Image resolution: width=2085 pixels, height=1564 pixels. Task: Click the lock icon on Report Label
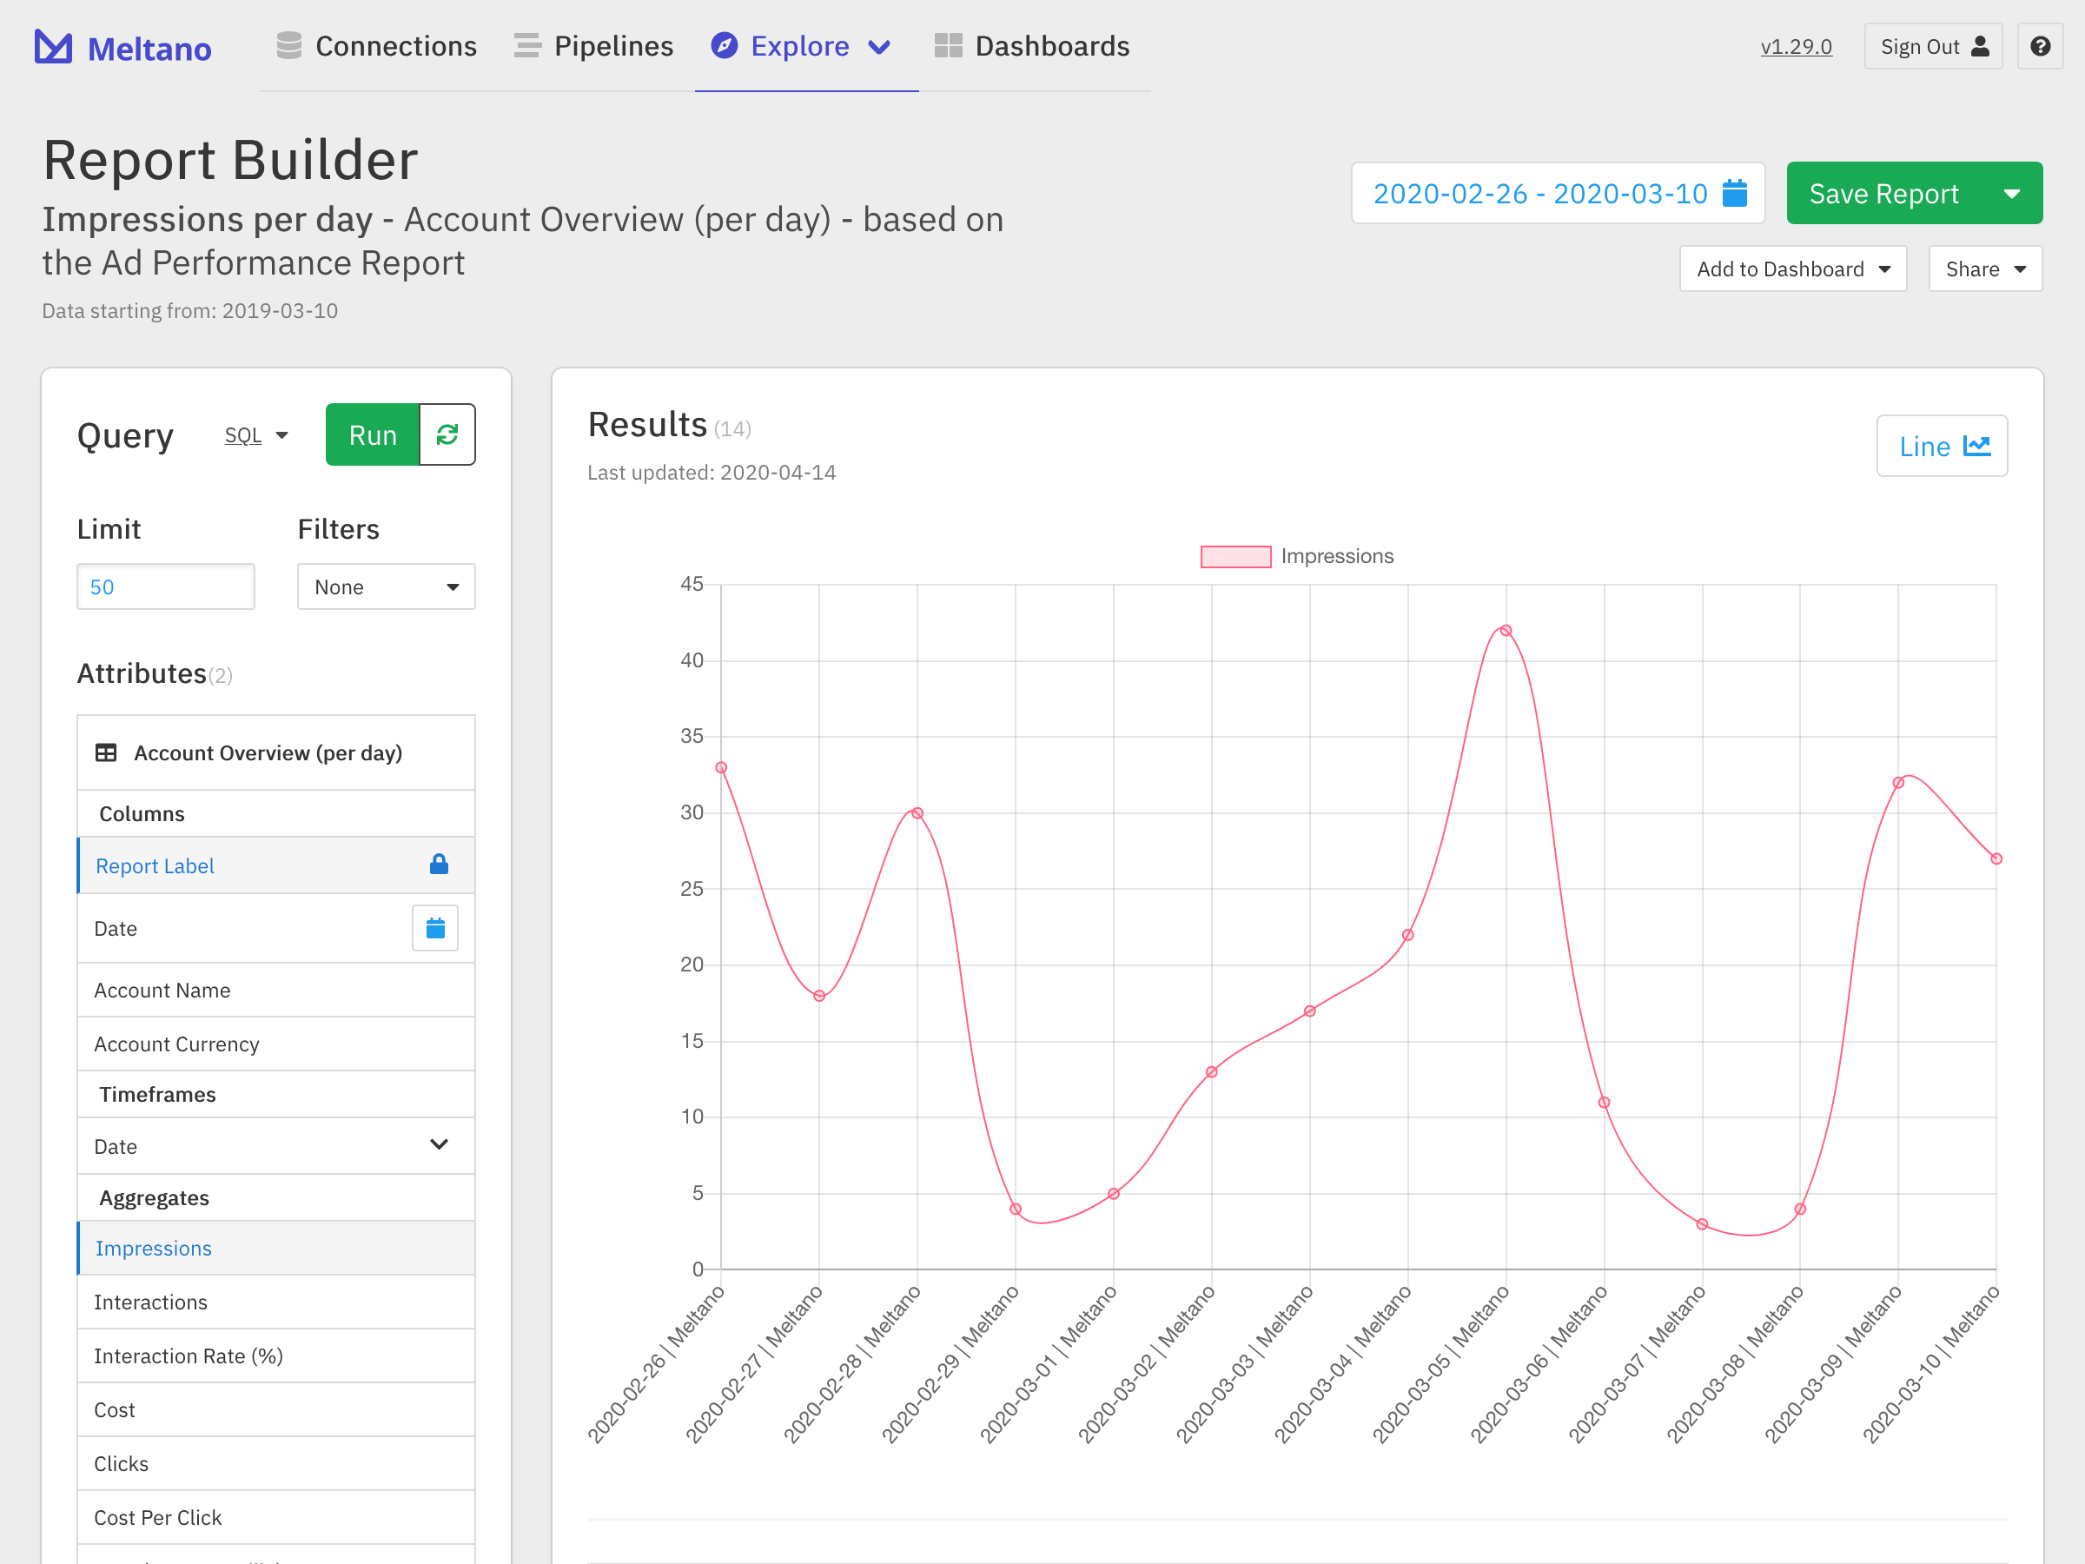coord(439,865)
